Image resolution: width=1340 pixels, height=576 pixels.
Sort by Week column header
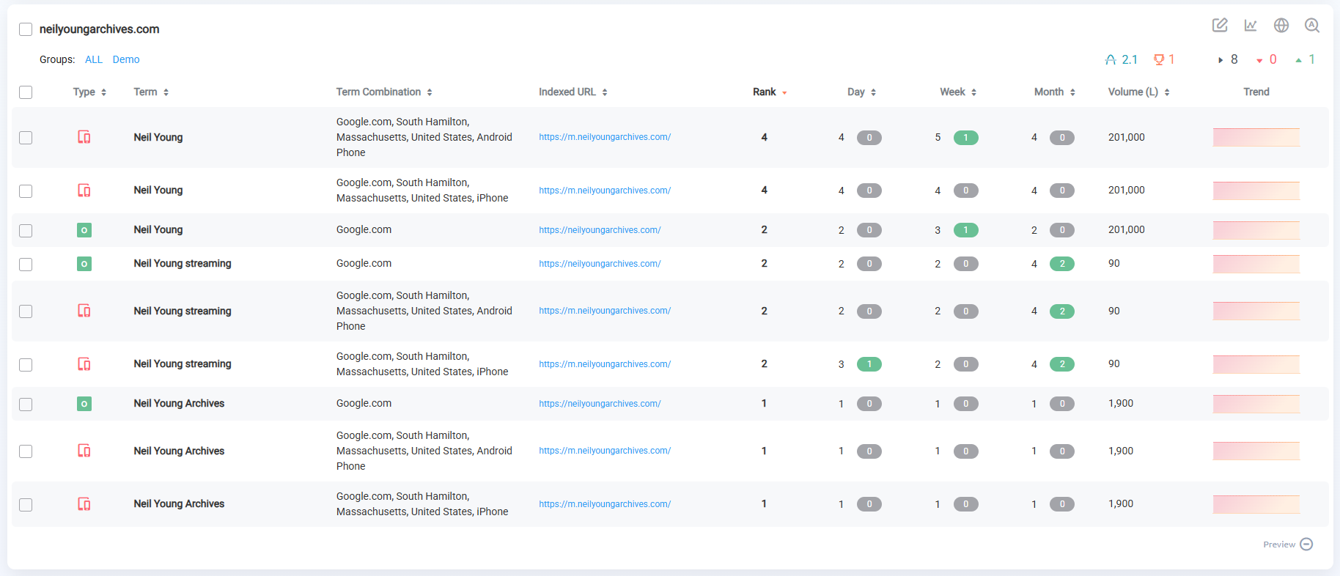958,92
